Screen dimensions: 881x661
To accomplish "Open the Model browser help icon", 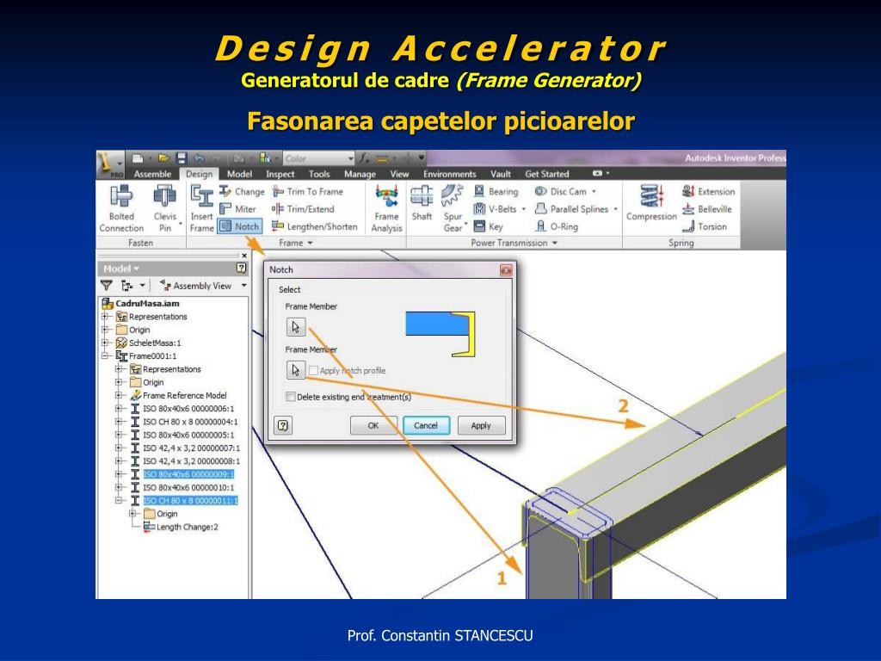I will pyautogui.click(x=242, y=269).
